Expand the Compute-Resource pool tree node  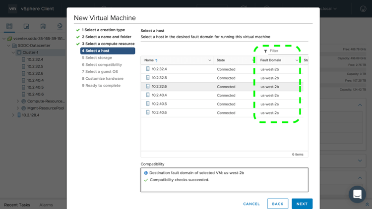(x=18, y=101)
